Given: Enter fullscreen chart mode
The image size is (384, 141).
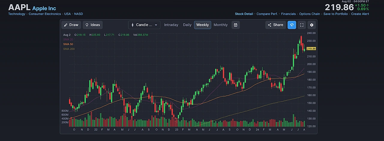Looking at the screenshot, I should [302, 25].
